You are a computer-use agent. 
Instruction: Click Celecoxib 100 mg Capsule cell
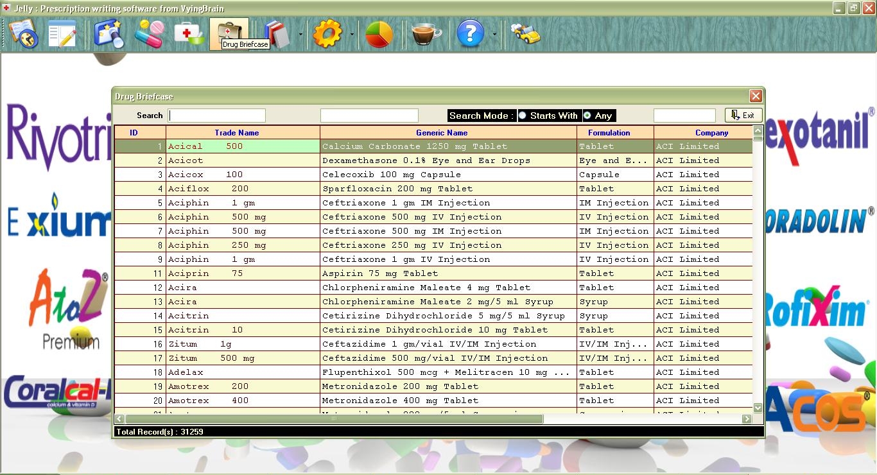[448, 175]
